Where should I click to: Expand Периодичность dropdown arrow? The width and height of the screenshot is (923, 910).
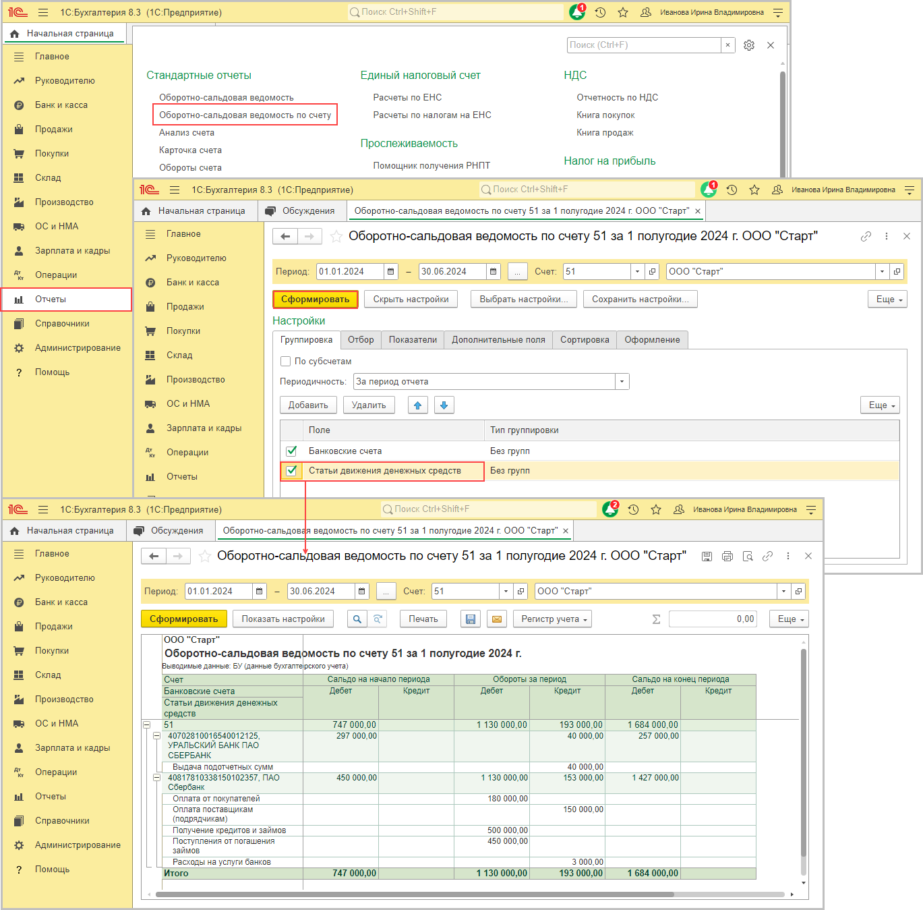(622, 382)
